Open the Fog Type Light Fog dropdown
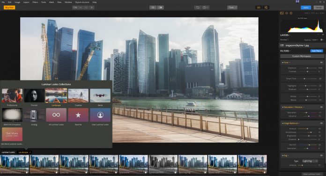326x176 pixels. pyautogui.click(x=310, y=161)
